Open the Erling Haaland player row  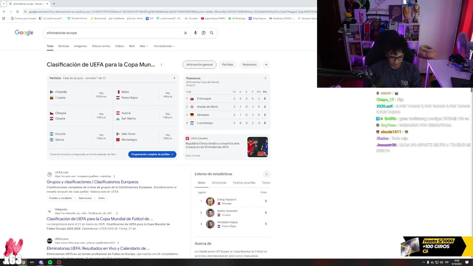click(x=232, y=201)
